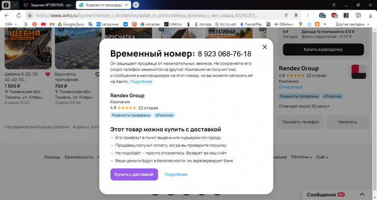Viewport: 377px width, 200px height.
Task: Click the Показать телефон button
Action: tap(300, 122)
